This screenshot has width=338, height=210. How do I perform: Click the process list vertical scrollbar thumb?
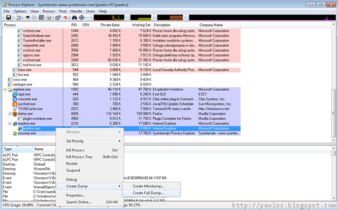pos(333,113)
